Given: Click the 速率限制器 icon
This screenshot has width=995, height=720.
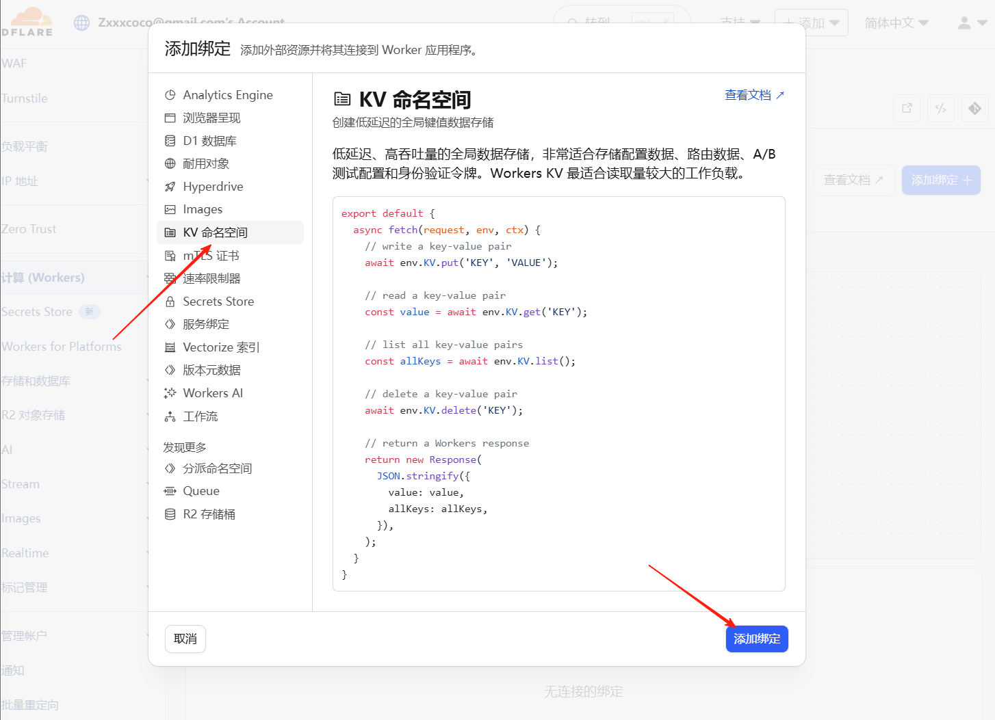Looking at the screenshot, I should [170, 278].
